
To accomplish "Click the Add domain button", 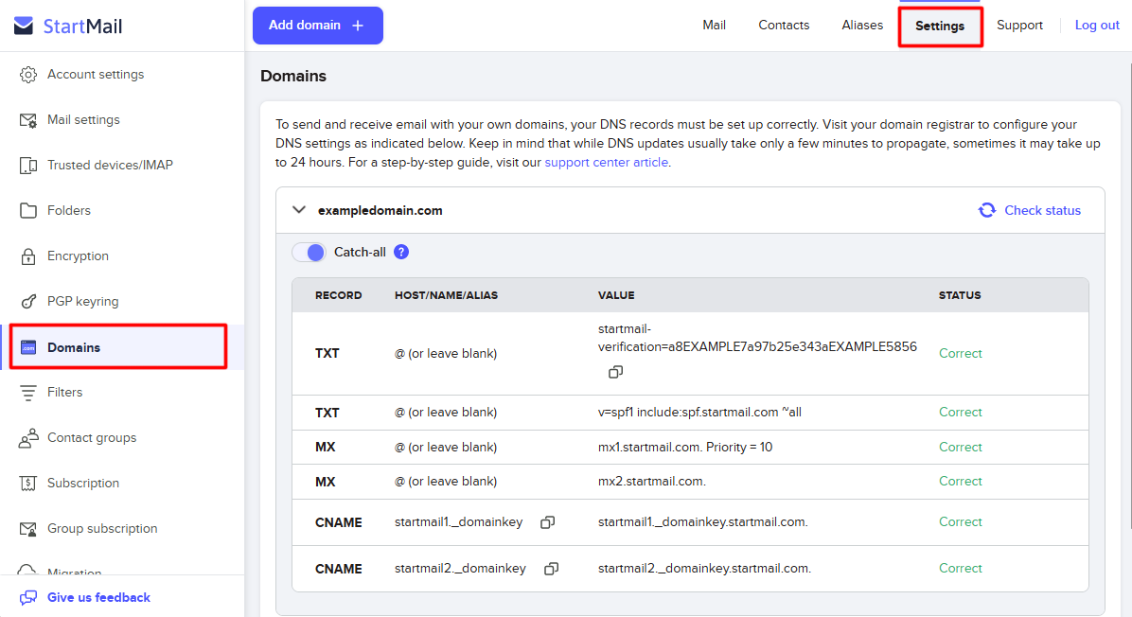I will click(318, 26).
